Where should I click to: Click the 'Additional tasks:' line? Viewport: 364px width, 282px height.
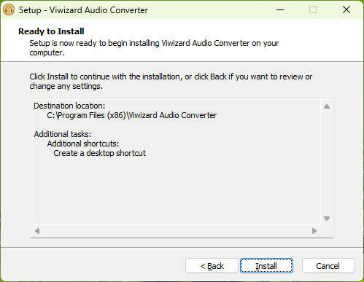tap(63, 134)
